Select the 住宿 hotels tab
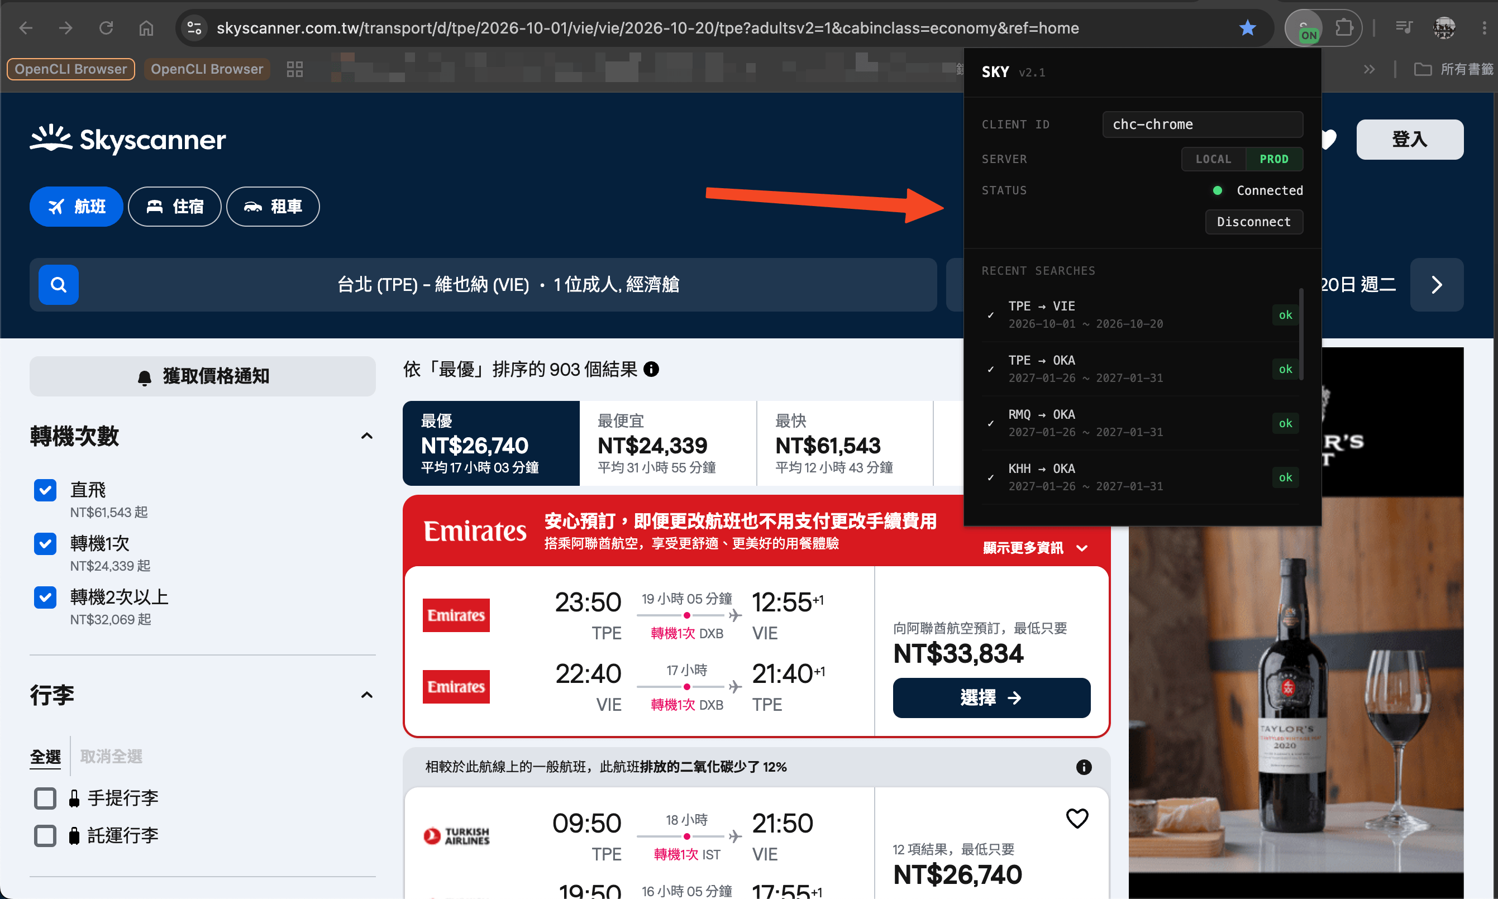Image resolution: width=1498 pixels, height=899 pixels. pyautogui.click(x=174, y=207)
